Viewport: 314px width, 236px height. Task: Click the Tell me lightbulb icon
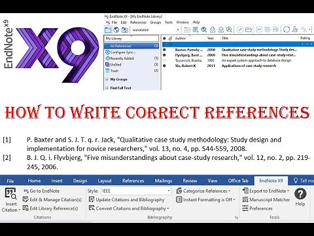[x=296, y=180]
